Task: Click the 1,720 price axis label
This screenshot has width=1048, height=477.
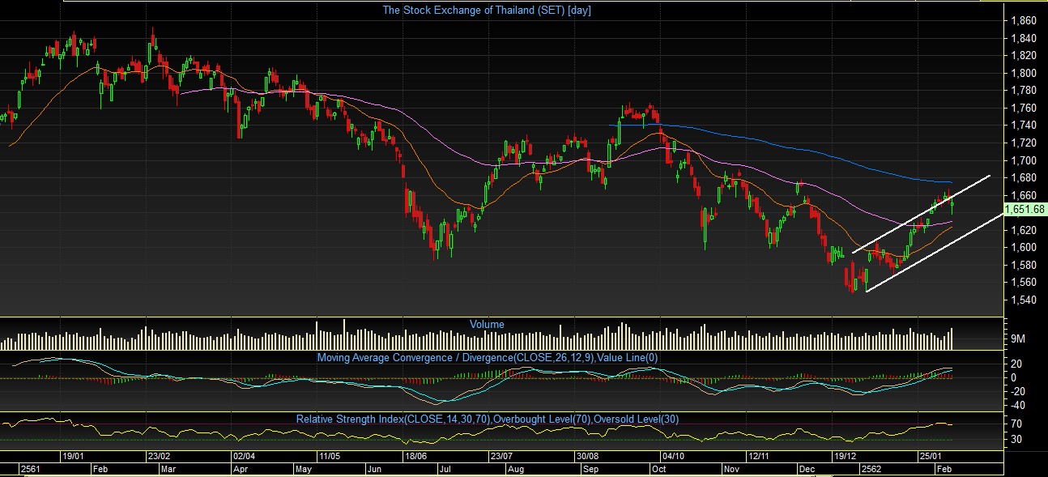Action: pos(1025,143)
